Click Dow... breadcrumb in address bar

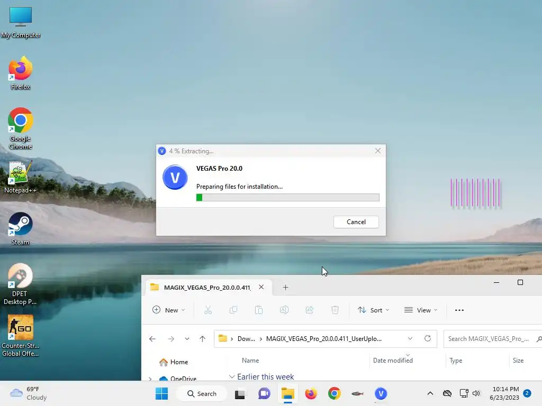[246, 339]
